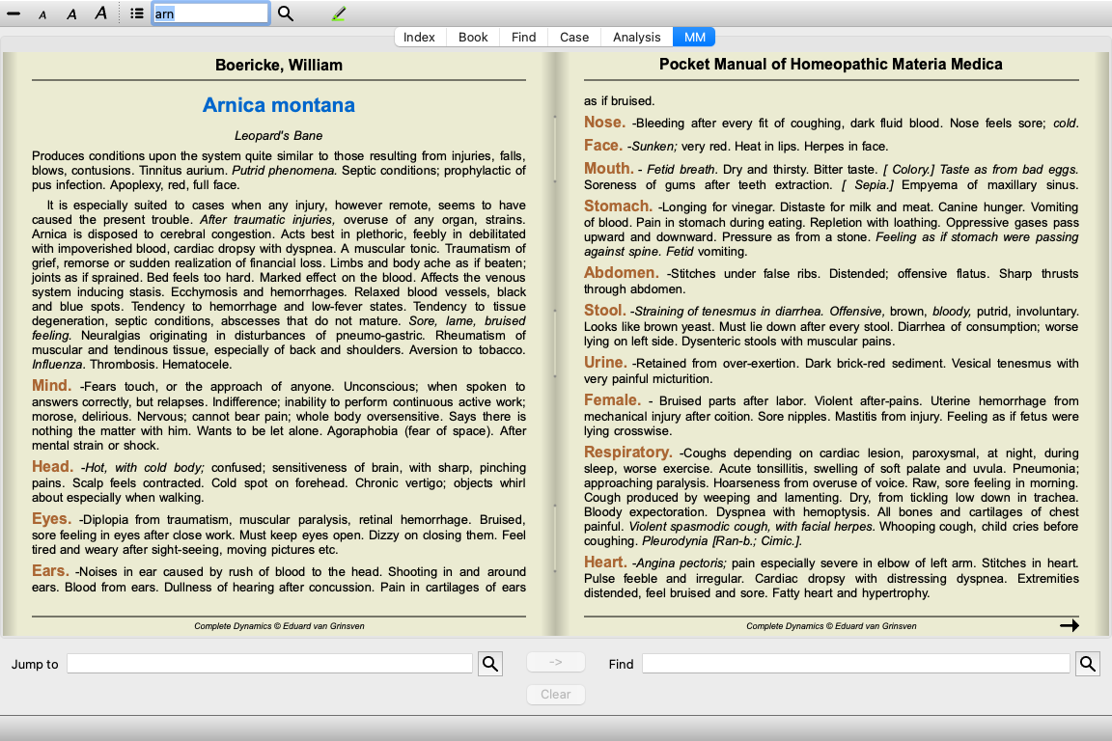Click the 'Face.' section heading
Screen dimensions: 1112x741
click(603, 146)
